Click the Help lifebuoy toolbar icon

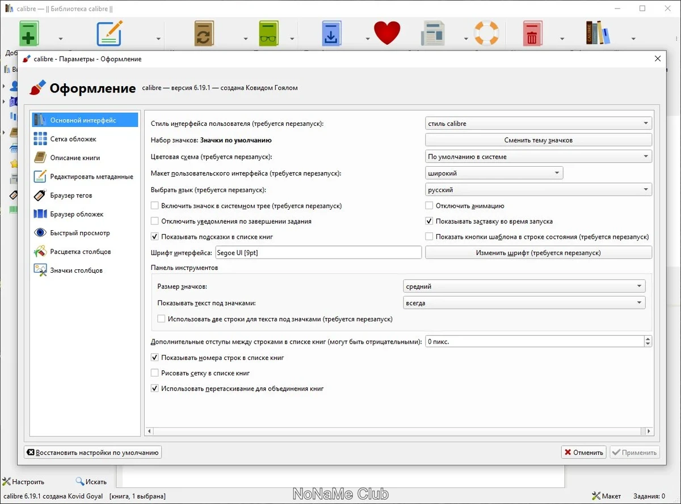click(x=486, y=34)
